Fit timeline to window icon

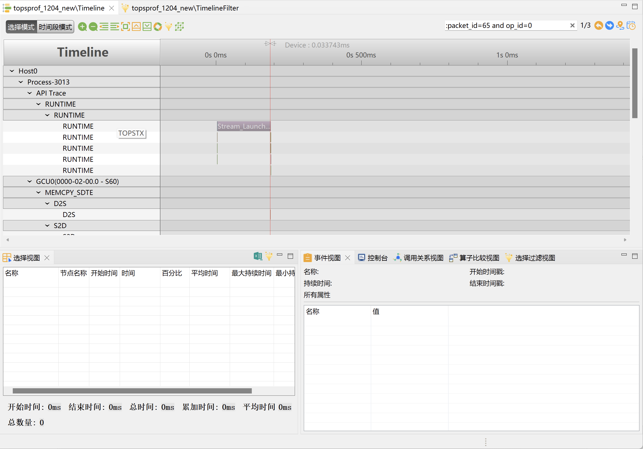pyautogui.click(x=126, y=27)
